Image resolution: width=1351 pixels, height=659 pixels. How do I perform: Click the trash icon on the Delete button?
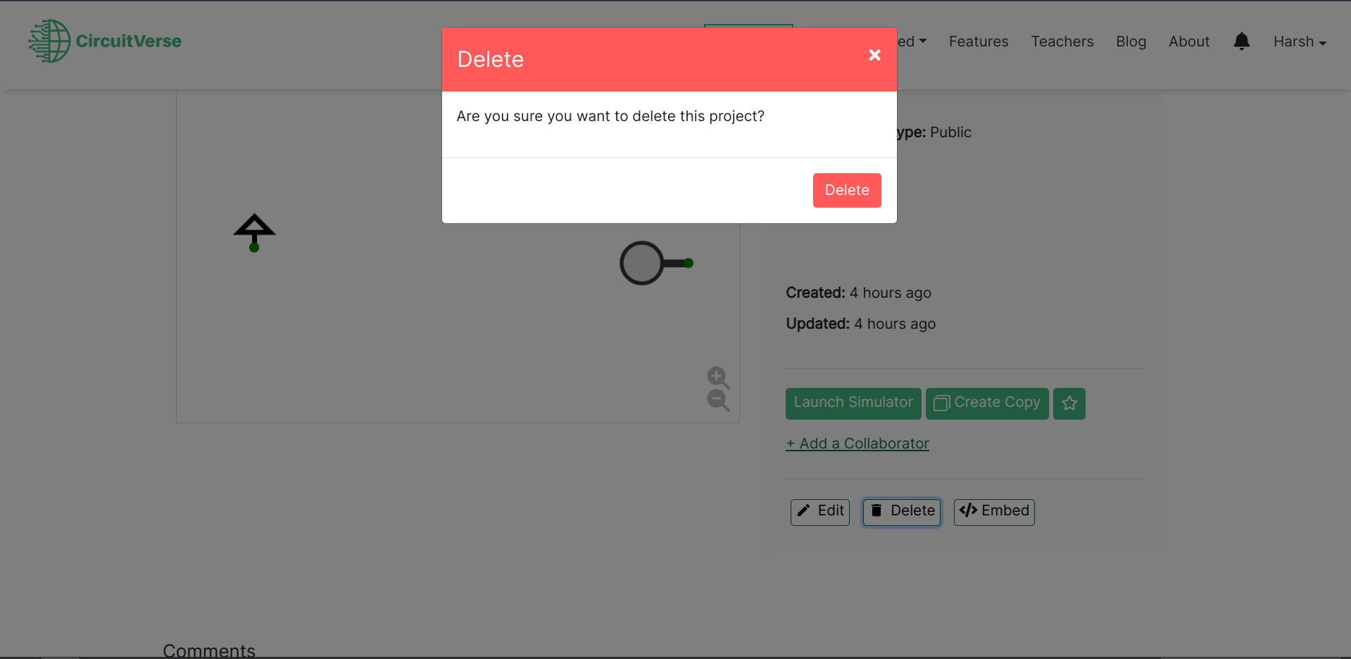point(876,511)
